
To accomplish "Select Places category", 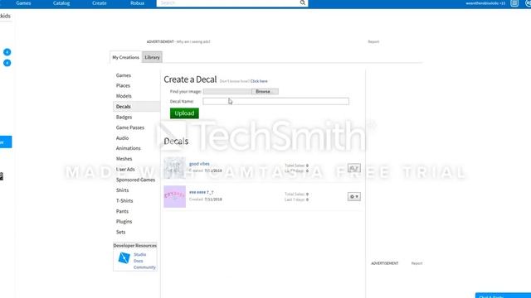I will coord(123,86).
